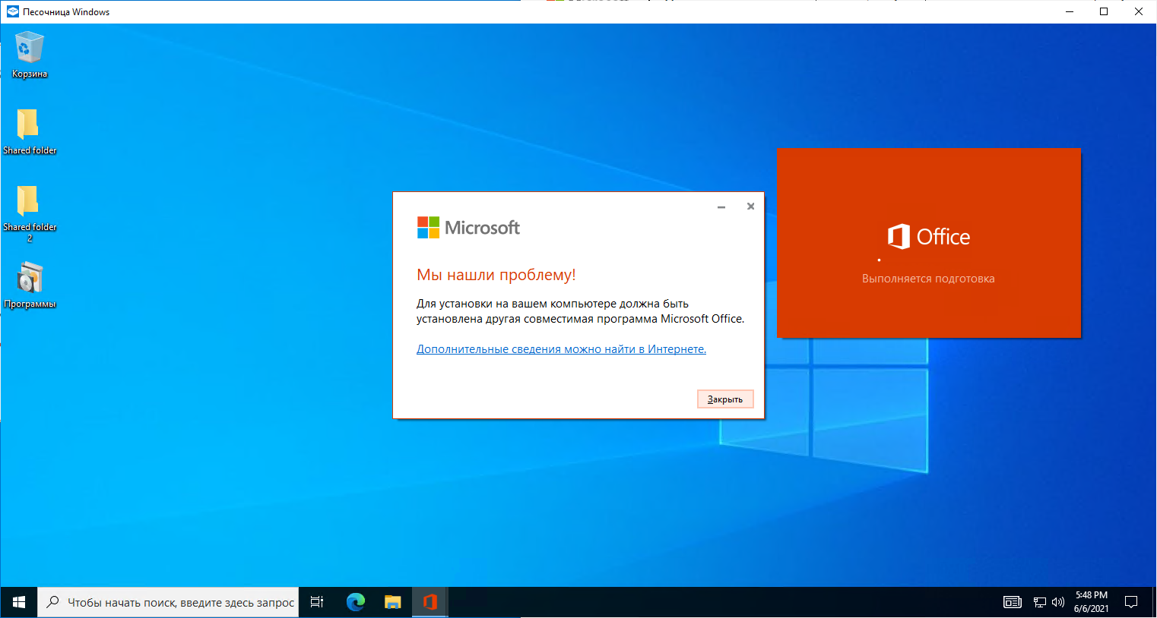Click the 'Выполняется подготовка' status text
The image size is (1157, 618).
[x=928, y=279]
